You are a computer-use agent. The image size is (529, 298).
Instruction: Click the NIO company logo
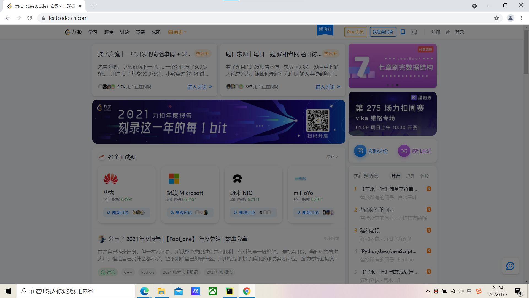(237, 179)
